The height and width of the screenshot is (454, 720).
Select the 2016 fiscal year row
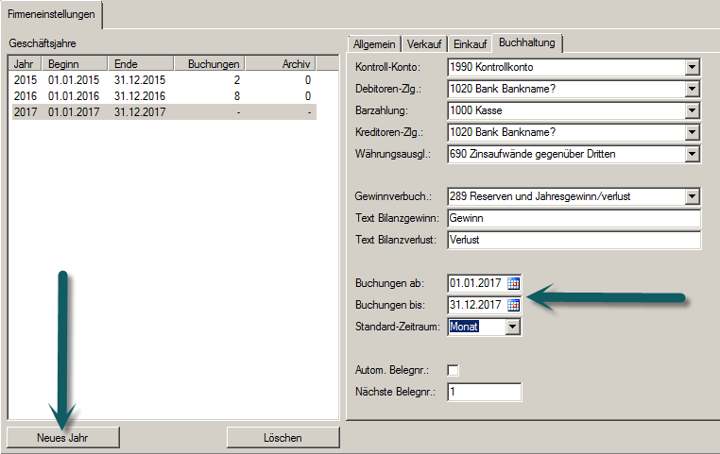(161, 96)
